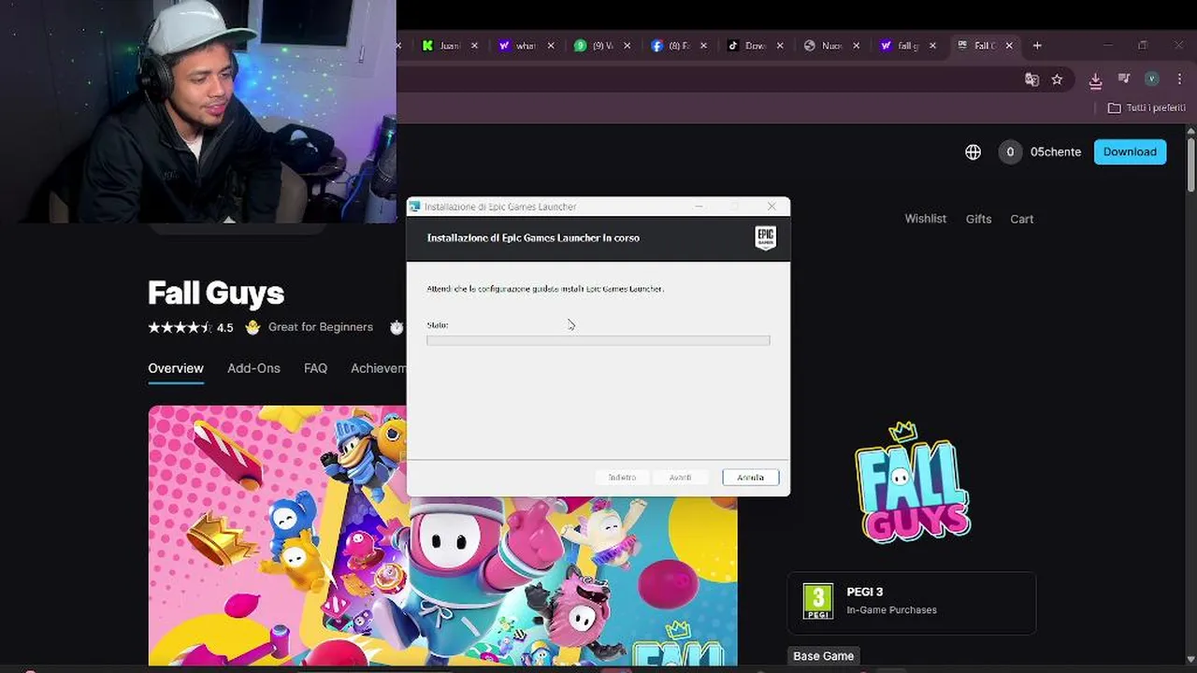
Task: Open the WhatsApp (9) browser tab
Action: click(x=593, y=46)
